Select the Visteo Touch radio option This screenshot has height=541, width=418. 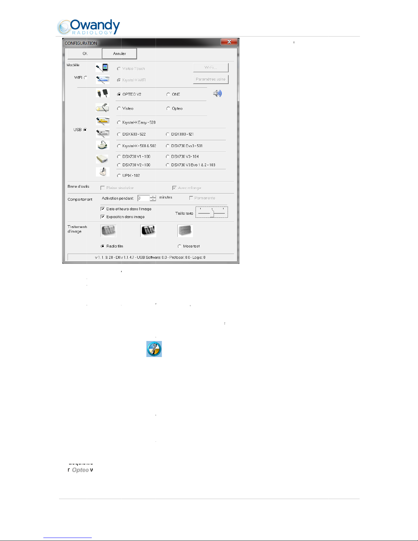[131, 69]
